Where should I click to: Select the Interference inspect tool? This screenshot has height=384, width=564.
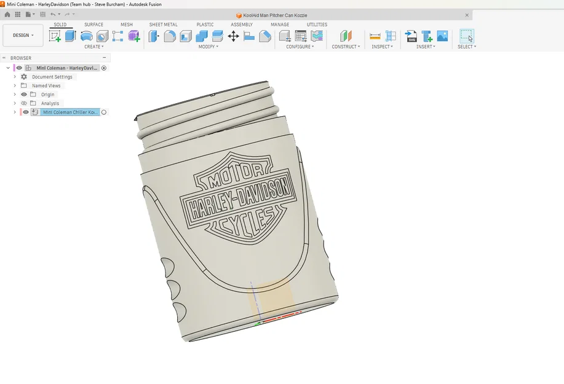click(x=391, y=36)
